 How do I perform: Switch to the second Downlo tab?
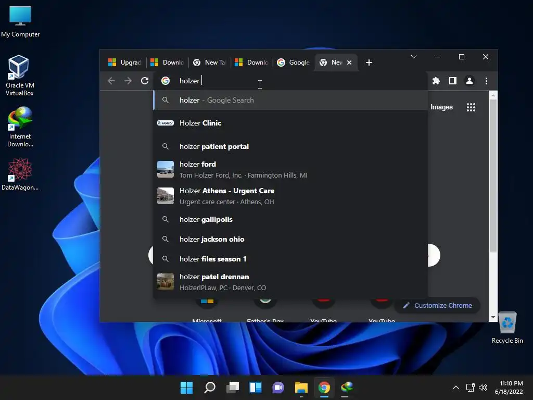click(251, 63)
